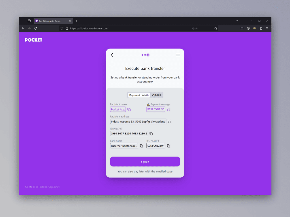Click the Industriestrasse 33 address field
This screenshot has width=290, height=217.
138,121
